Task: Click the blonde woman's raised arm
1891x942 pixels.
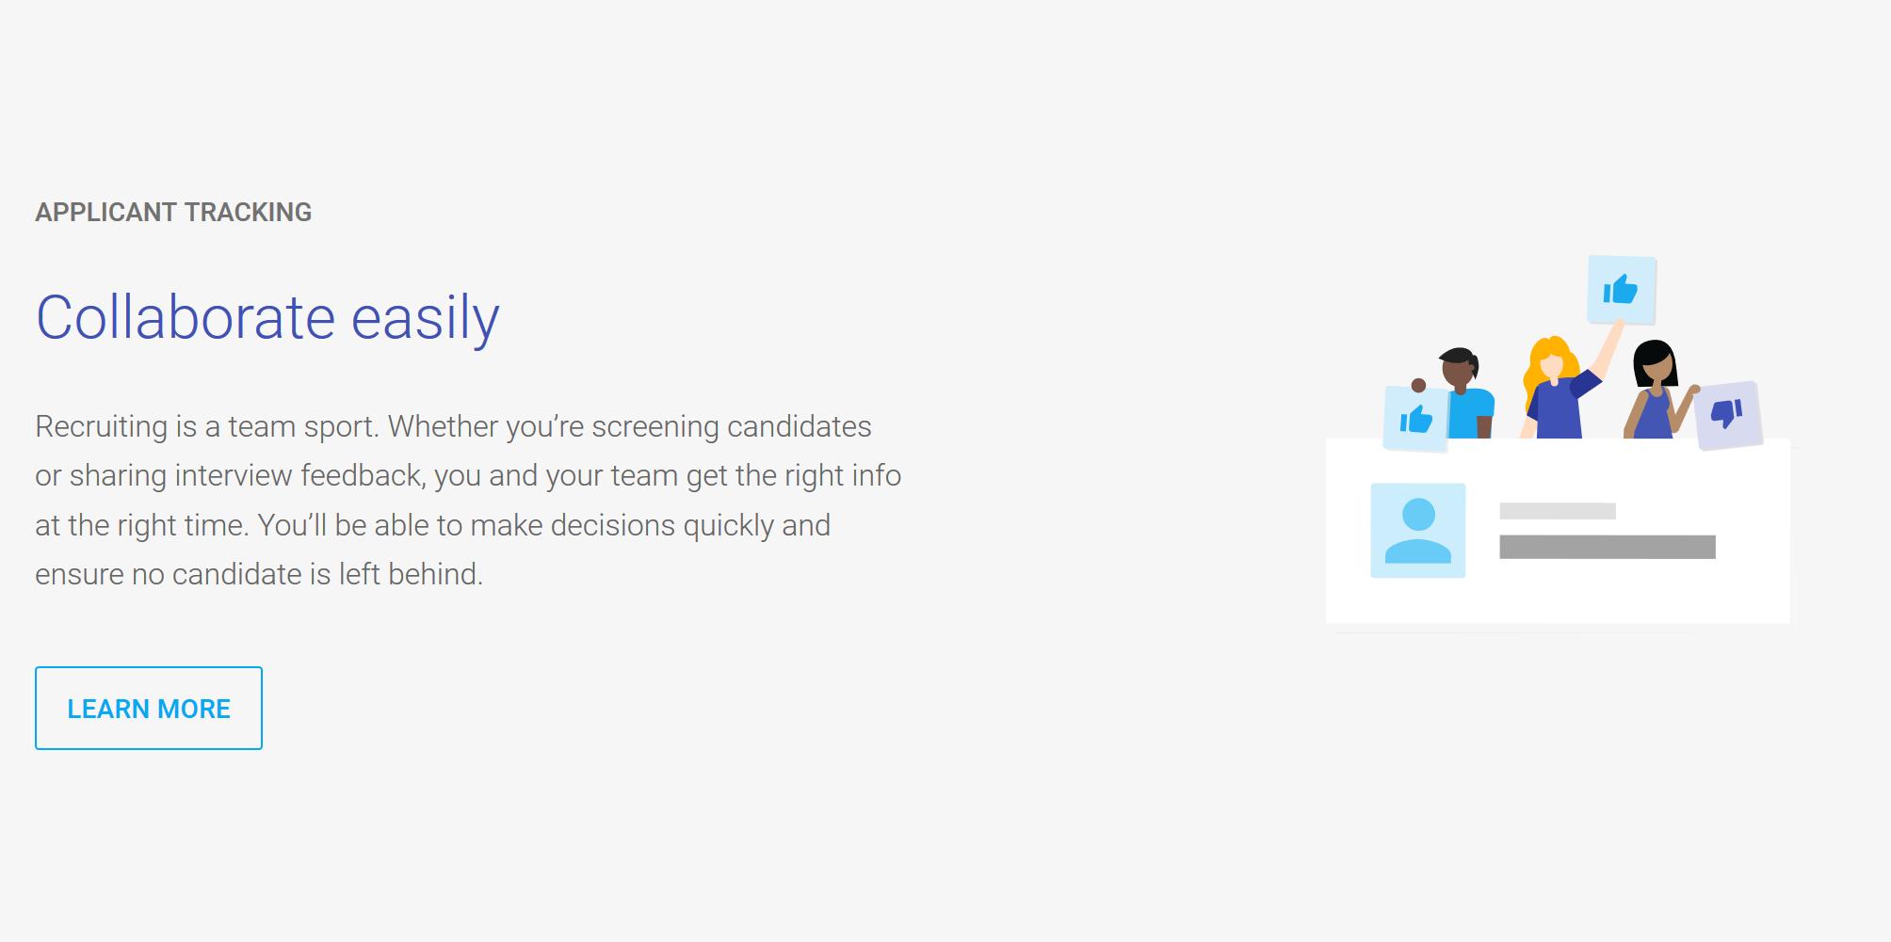Action: click(1607, 350)
